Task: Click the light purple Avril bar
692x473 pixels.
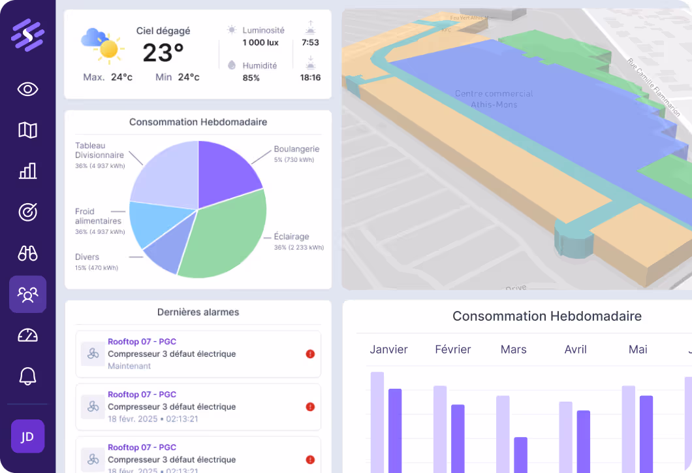Action: [565, 437]
